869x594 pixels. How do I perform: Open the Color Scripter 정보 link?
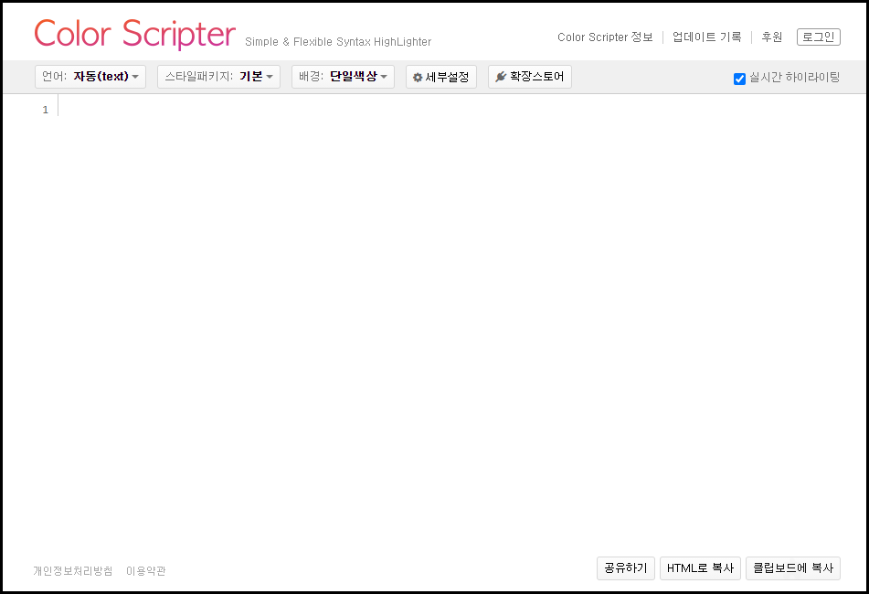(605, 37)
